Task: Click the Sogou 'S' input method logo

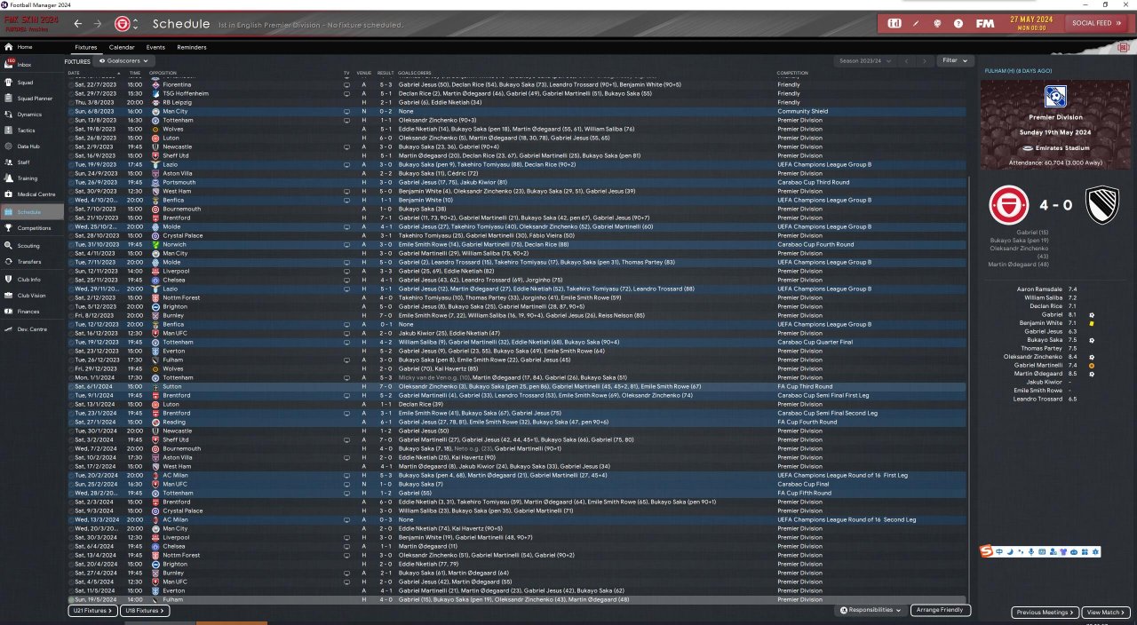Action: 987,552
